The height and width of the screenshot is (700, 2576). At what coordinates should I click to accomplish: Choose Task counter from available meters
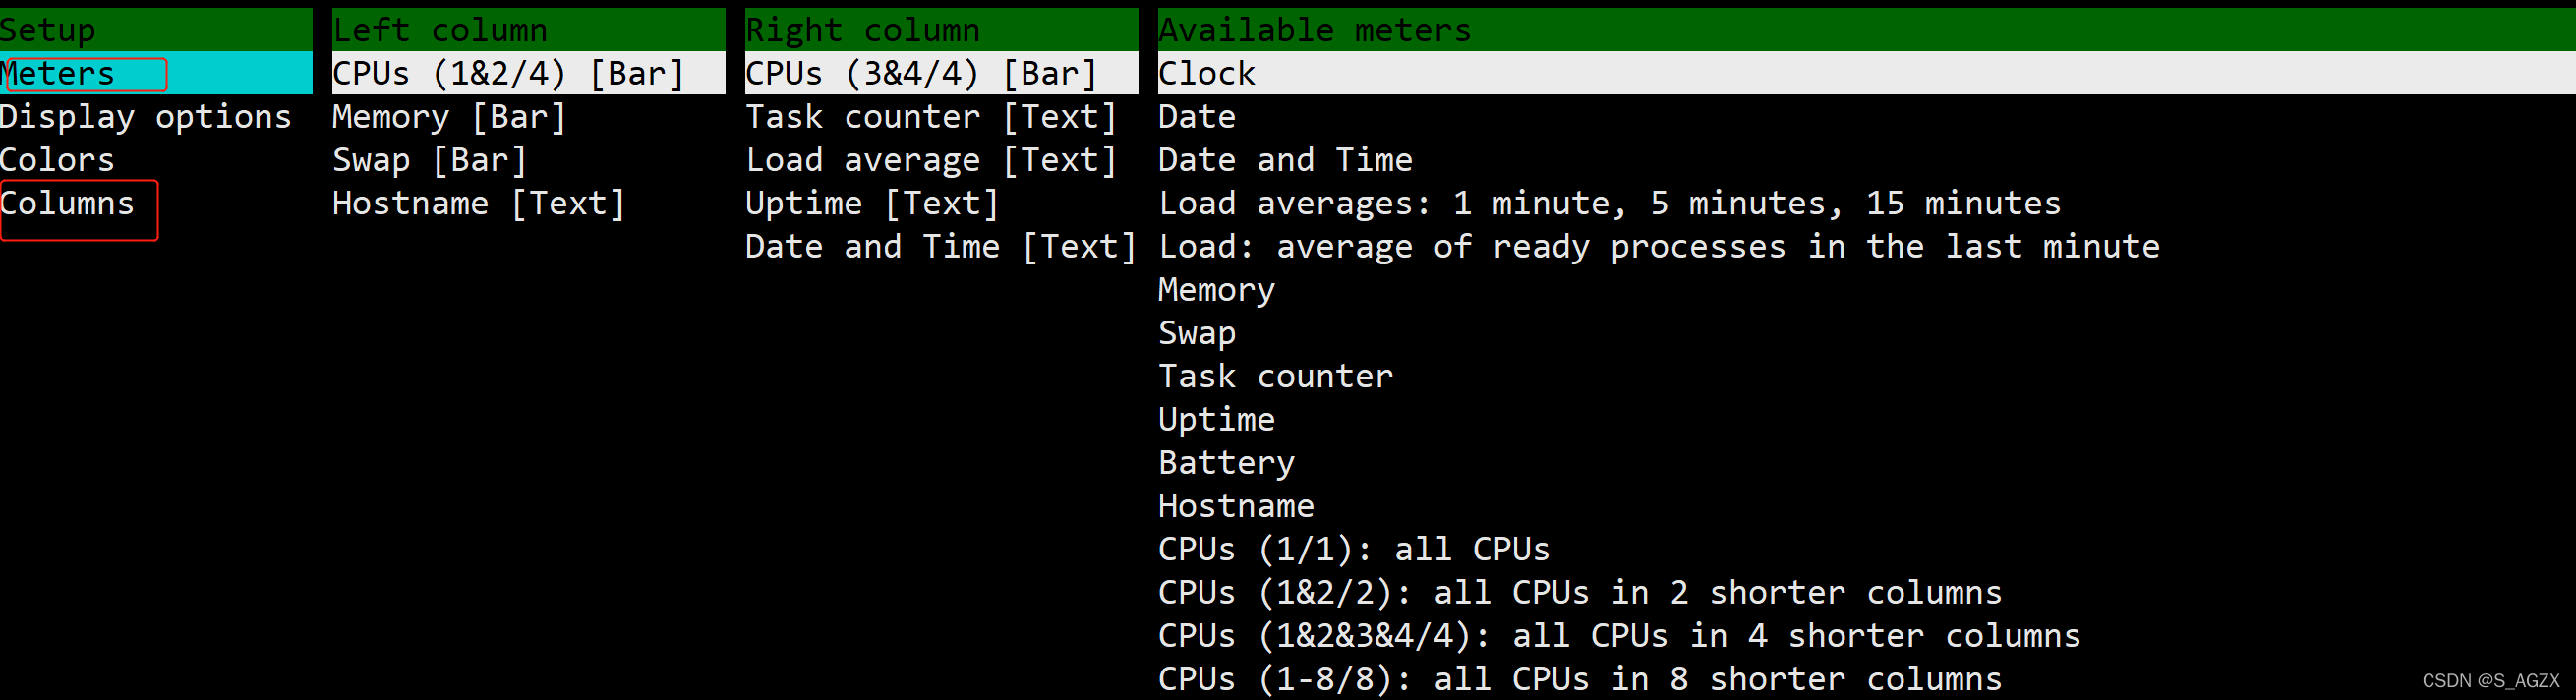tap(1276, 376)
